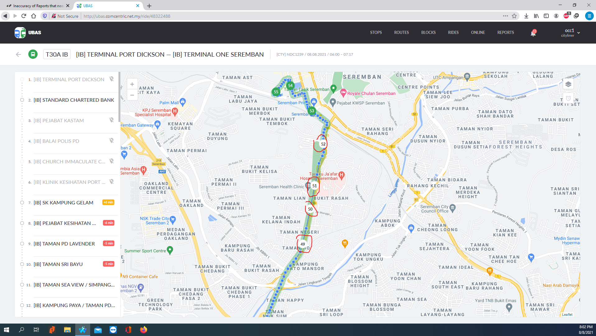Open the map layers control
This screenshot has width=596, height=336.
[x=568, y=84]
